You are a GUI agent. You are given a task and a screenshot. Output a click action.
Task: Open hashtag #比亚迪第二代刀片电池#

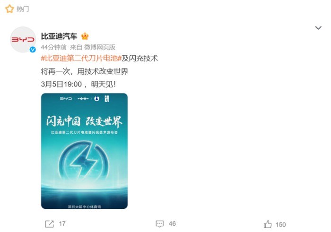click(81, 58)
